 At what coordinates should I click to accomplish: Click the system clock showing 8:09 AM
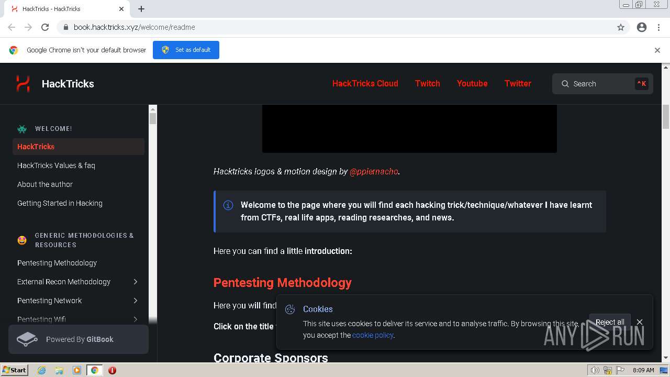click(x=643, y=370)
